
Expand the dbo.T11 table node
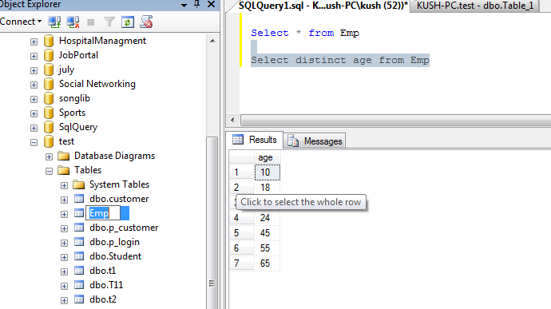pos(64,286)
